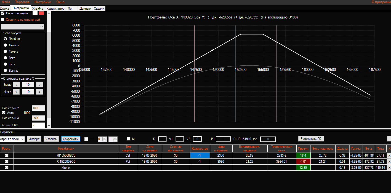Click the X button in the Итого row

[389, 168]
